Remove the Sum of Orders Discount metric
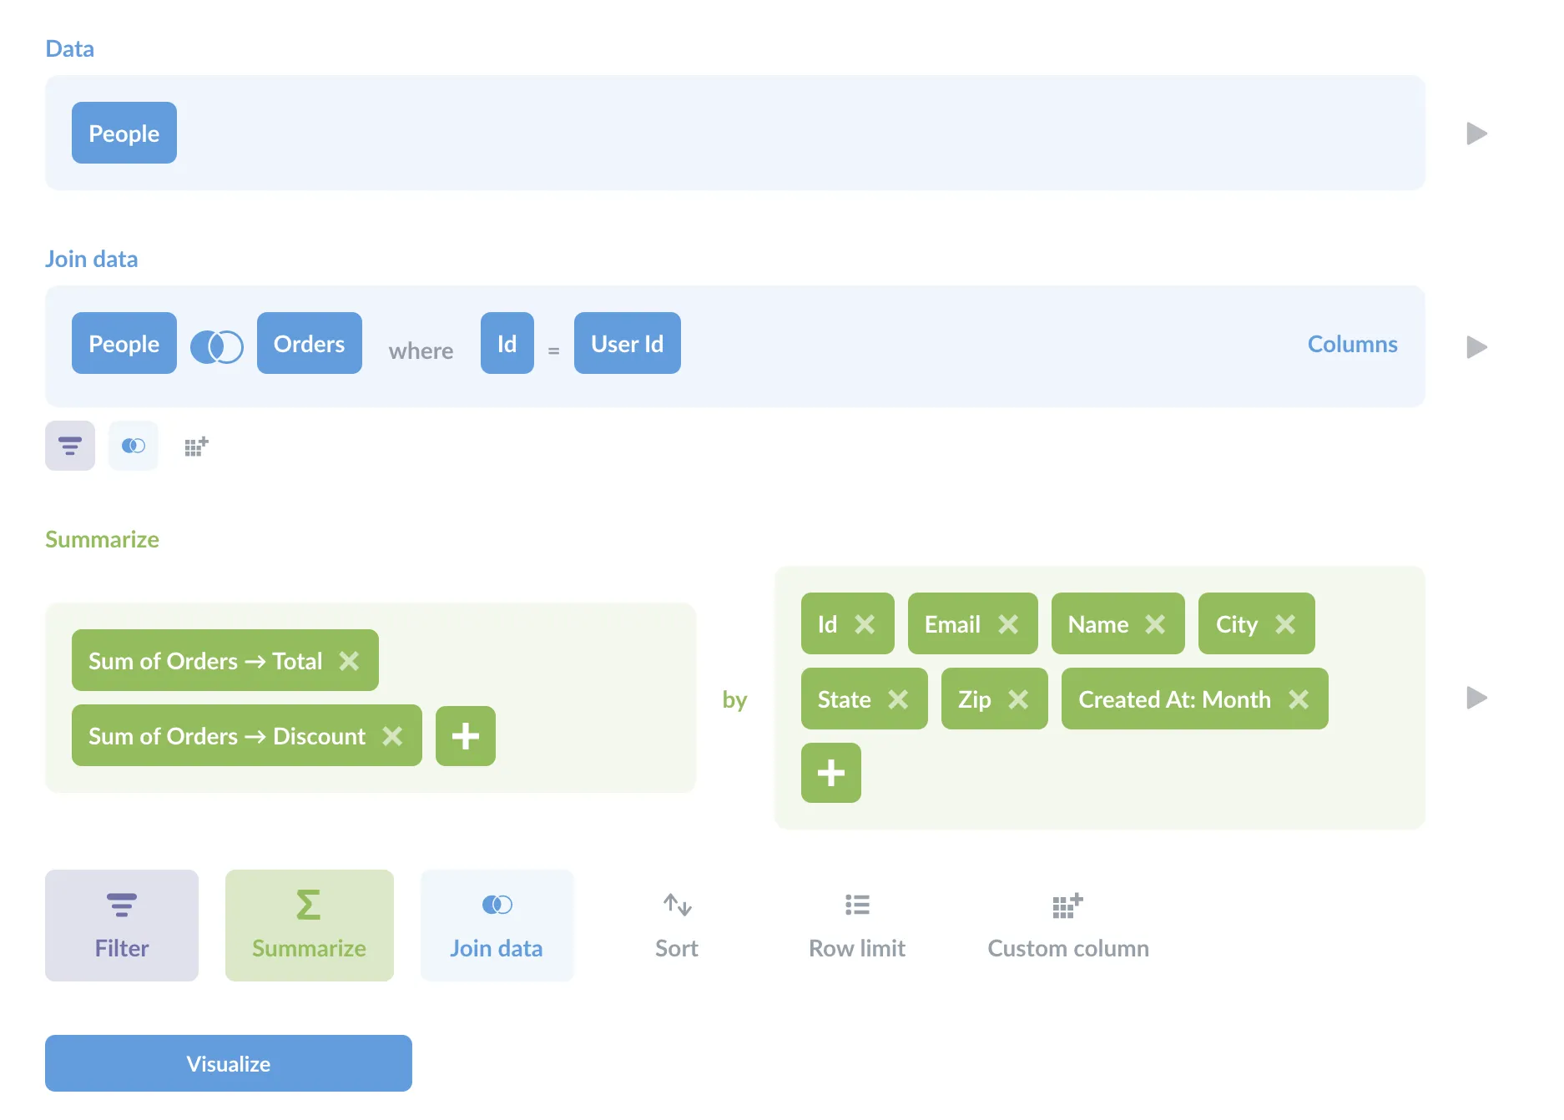This screenshot has width=1564, height=1120. click(392, 736)
